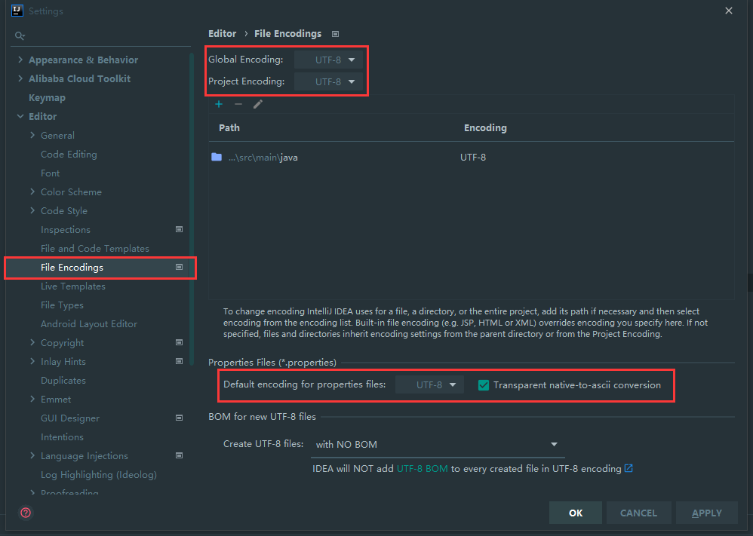Toggle Transparent native-to-ascii conversion checkbox
753x536 pixels.
484,385
